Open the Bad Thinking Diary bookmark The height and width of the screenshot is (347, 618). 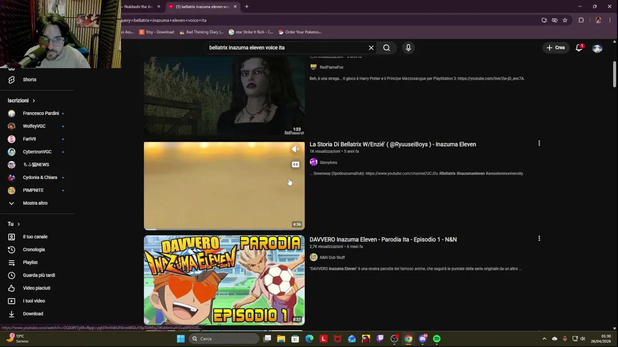pyautogui.click(x=201, y=32)
